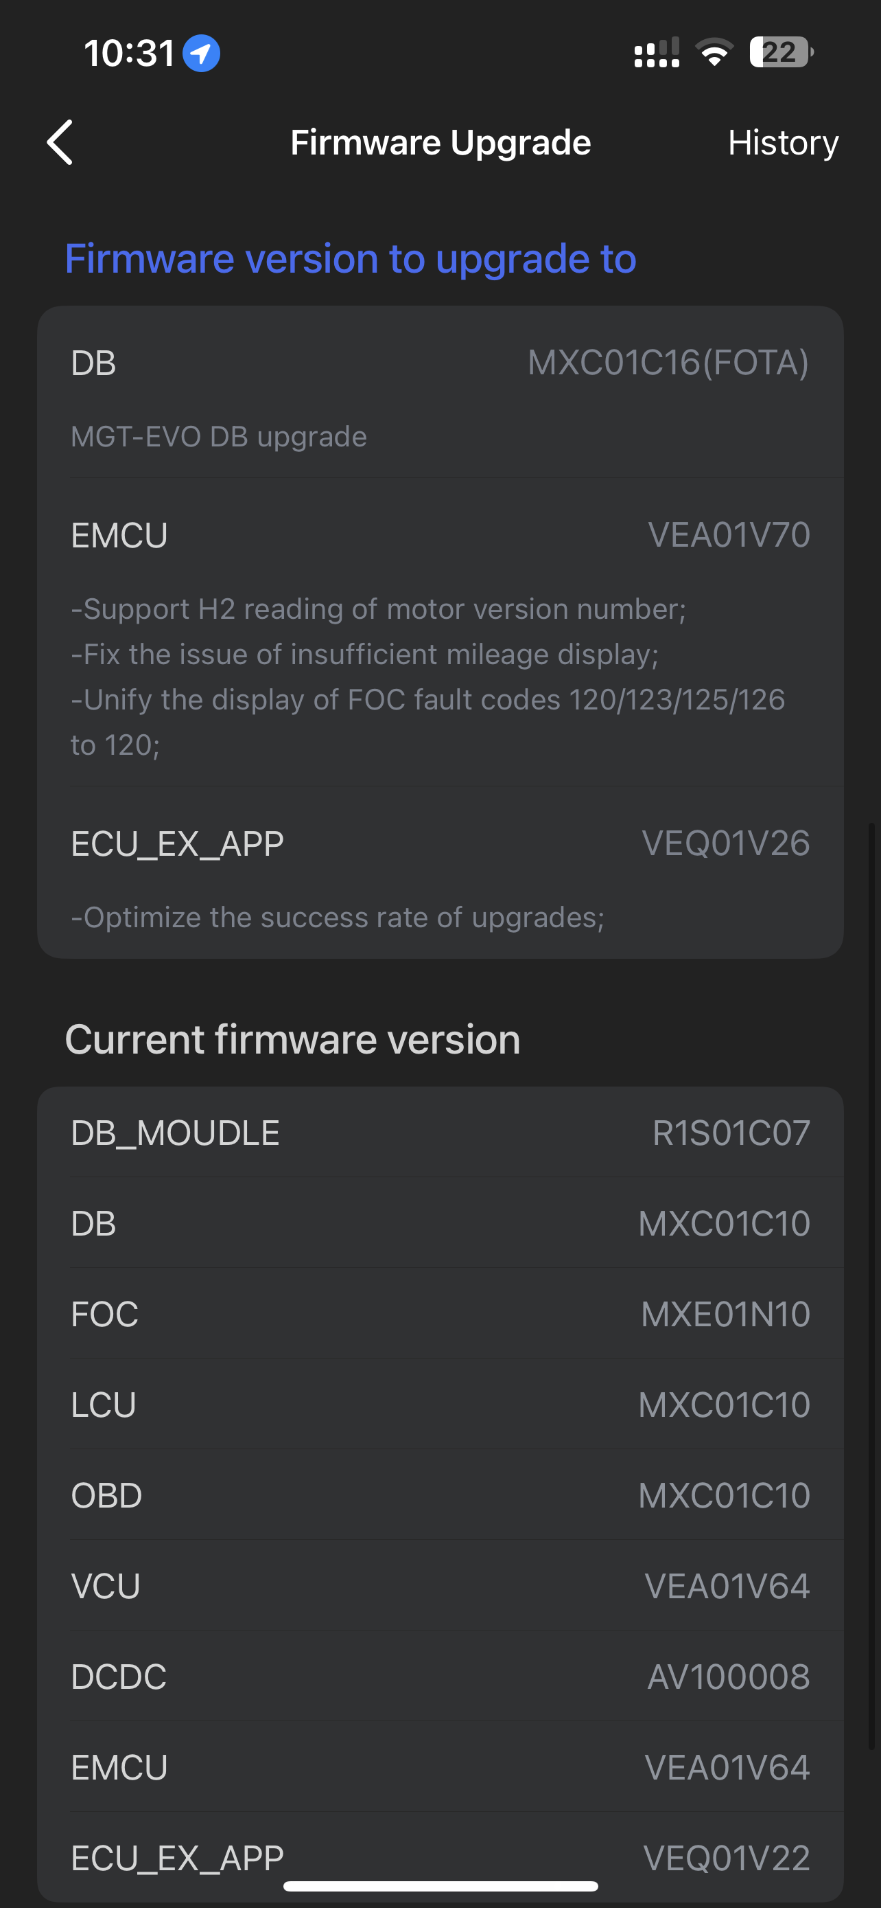
Task: Click the vertical scrollbar on right edge
Action: 872,1285
